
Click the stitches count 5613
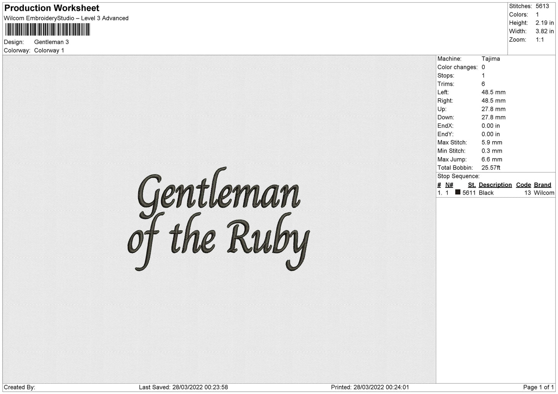point(542,6)
